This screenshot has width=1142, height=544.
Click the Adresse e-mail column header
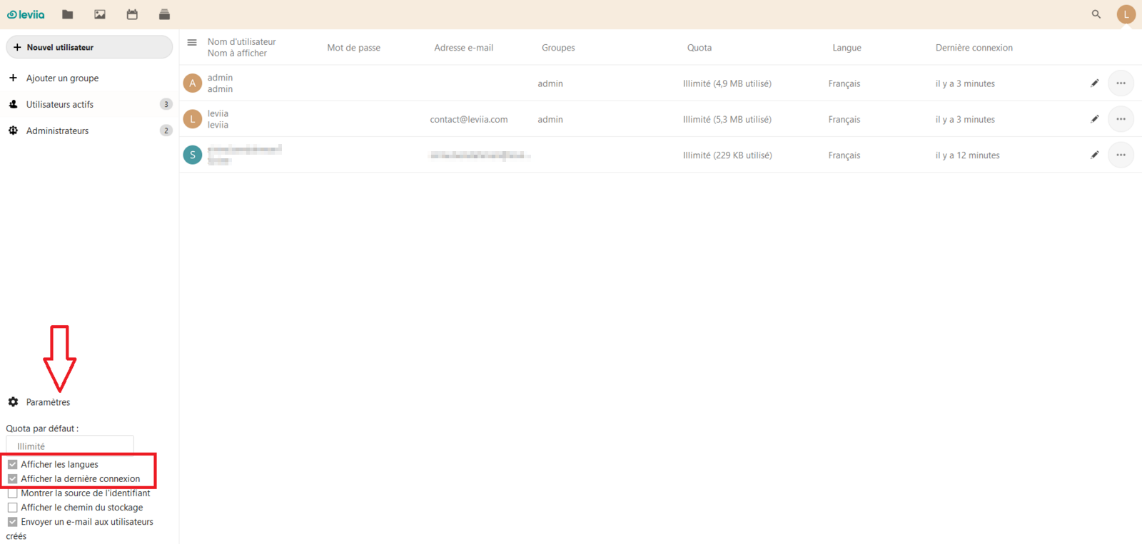pos(464,48)
